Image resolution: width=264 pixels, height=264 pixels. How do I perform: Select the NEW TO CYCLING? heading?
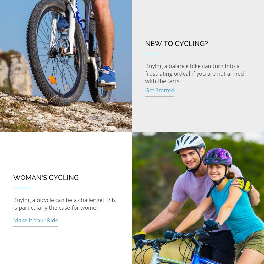tap(176, 44)
